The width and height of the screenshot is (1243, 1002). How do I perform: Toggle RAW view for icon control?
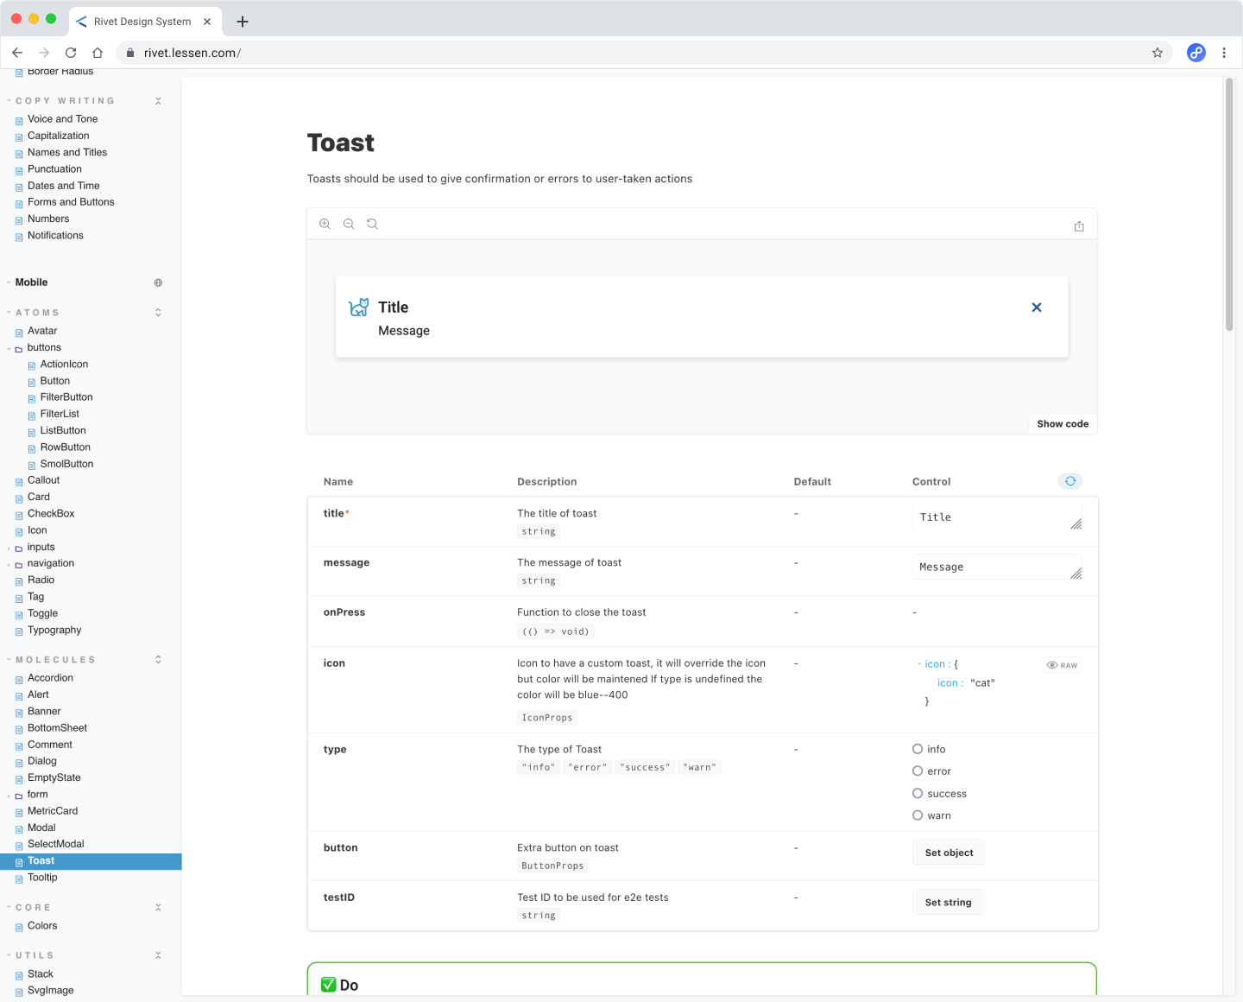pyautogui.click(x=1063, y=665)
